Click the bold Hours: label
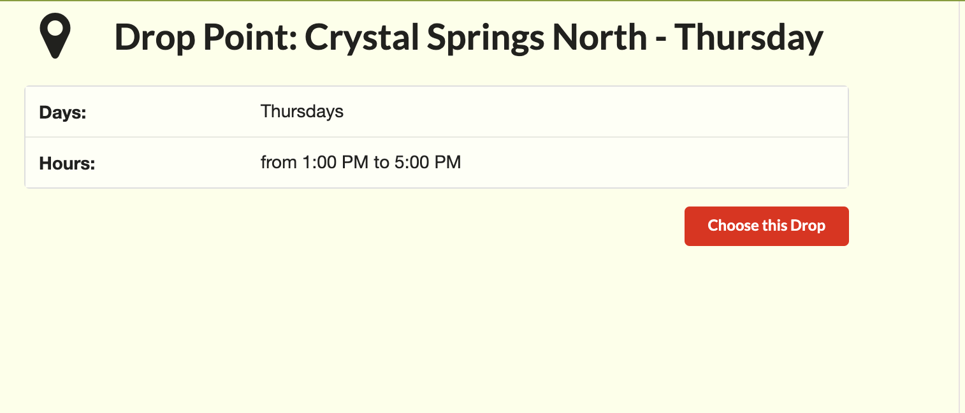The width and height of the screenshot is (965, 413). click(x=67, y=163)
